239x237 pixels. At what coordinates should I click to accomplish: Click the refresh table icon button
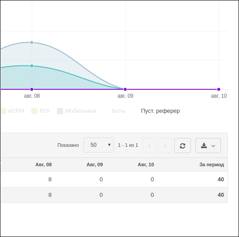[183, 145]
